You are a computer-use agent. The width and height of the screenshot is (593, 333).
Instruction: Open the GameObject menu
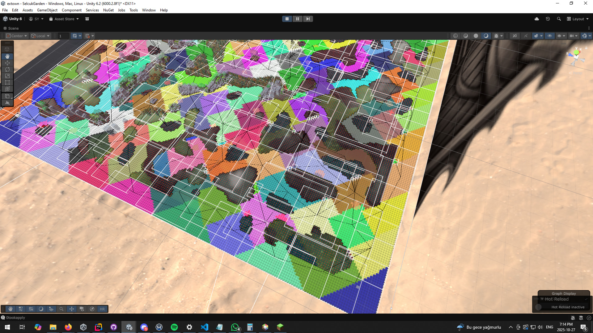(x=47, y=10)
